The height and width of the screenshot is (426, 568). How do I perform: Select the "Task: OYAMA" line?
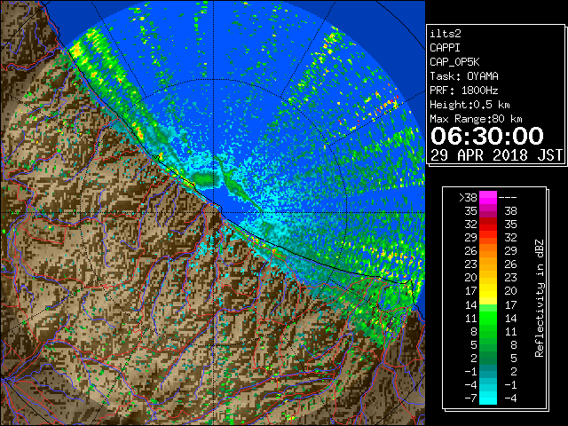tap(464, 76)
